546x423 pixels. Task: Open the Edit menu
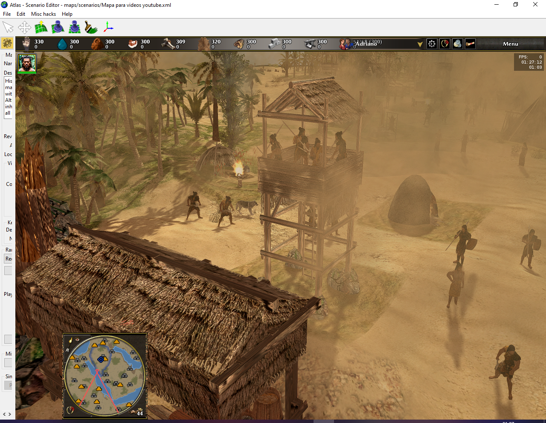[x=21, y=14]
